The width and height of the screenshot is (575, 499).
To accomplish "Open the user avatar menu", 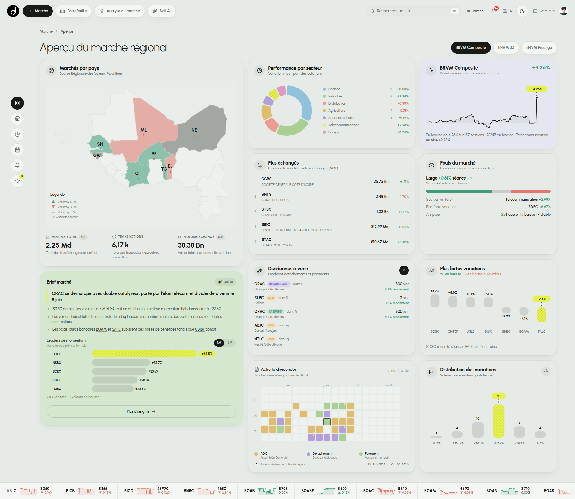I will tap(564, 11).
